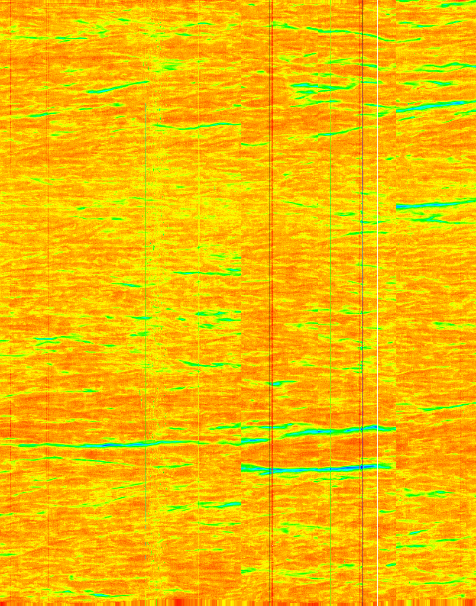476x606 pixels.
Task: Click the thin green vertical line right of center
Action: click(x=331, y=296)
